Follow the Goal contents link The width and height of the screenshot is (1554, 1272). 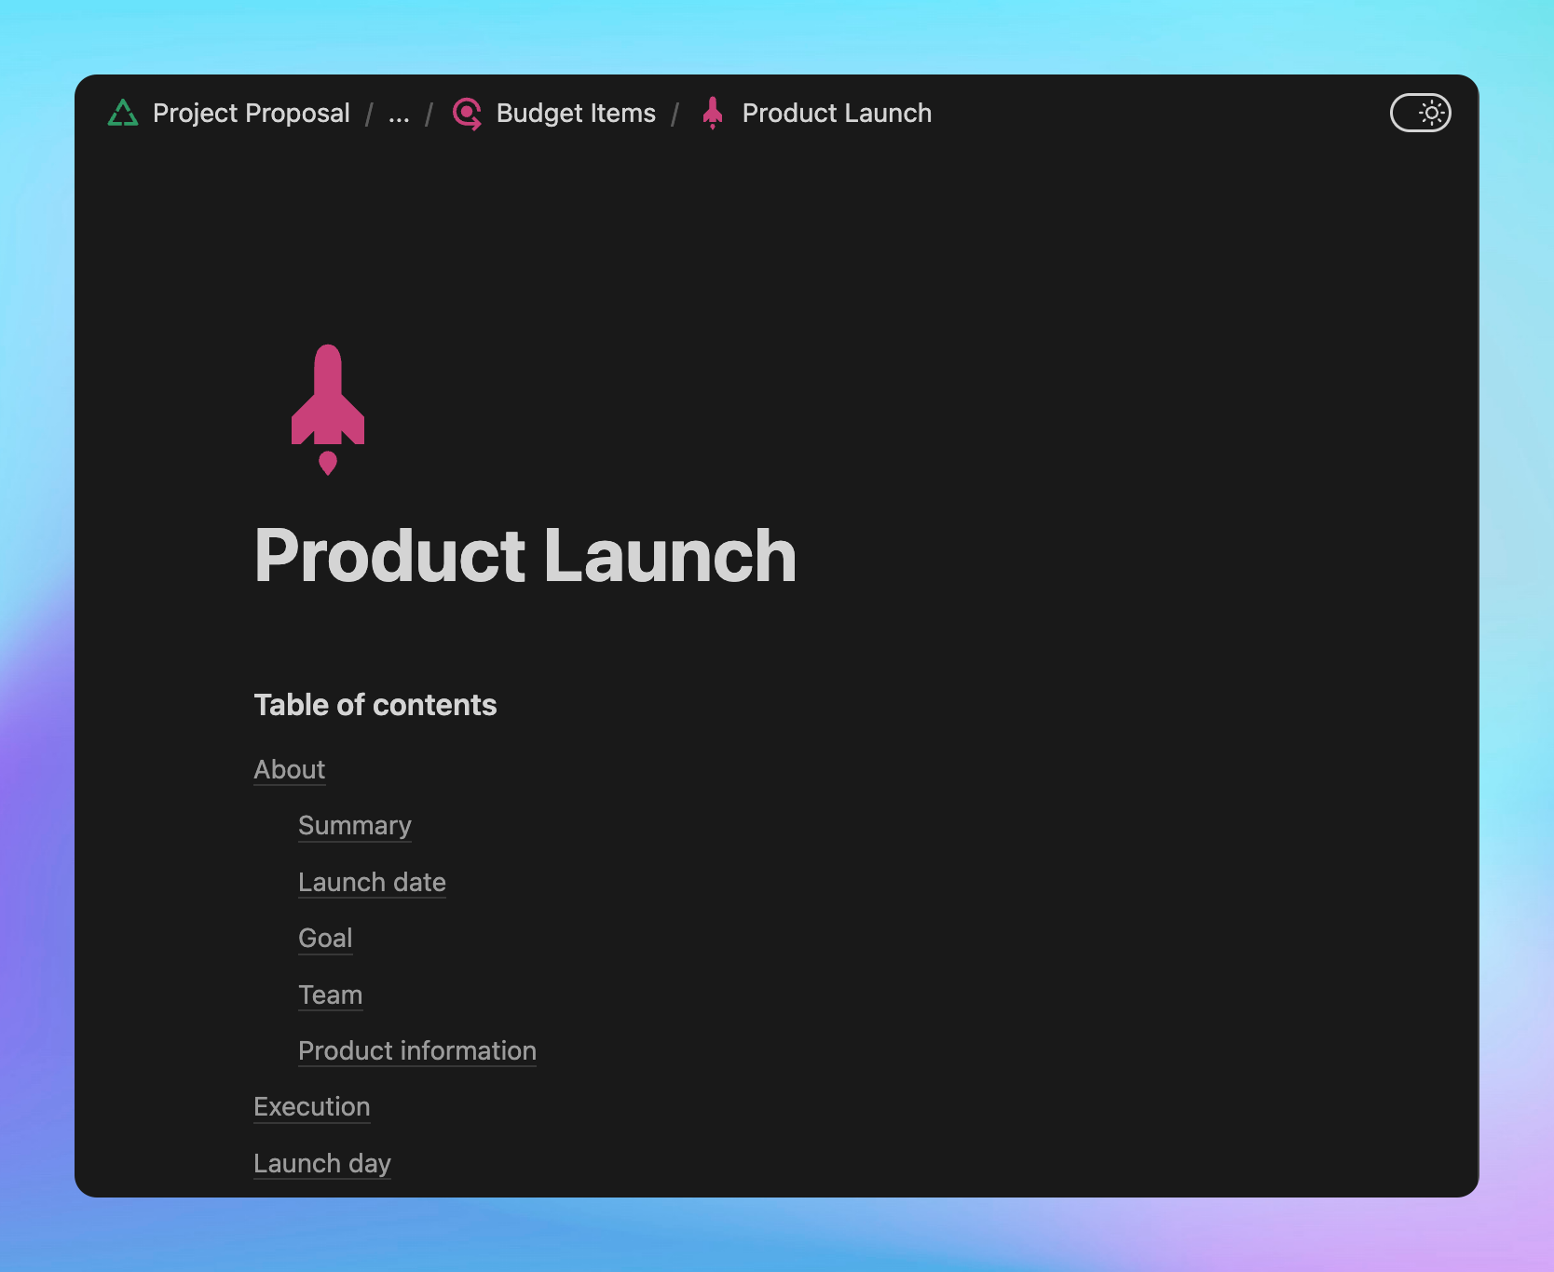(x=325, y=938)
